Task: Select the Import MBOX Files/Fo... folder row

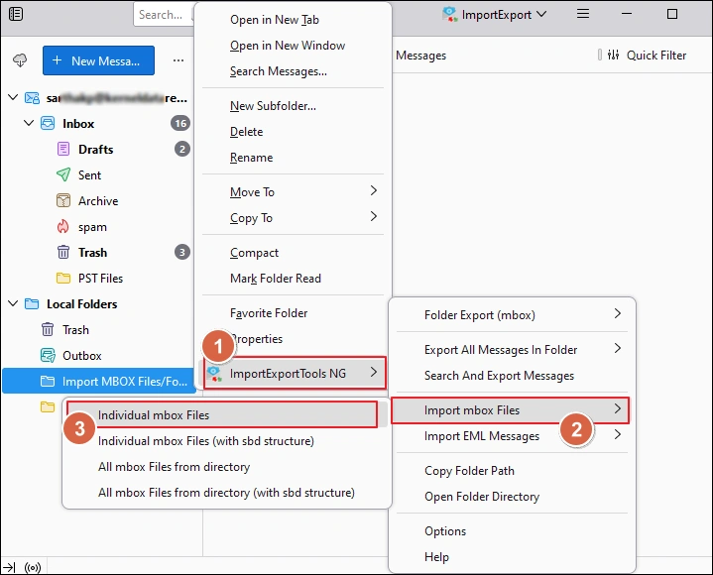Action: 99,381
